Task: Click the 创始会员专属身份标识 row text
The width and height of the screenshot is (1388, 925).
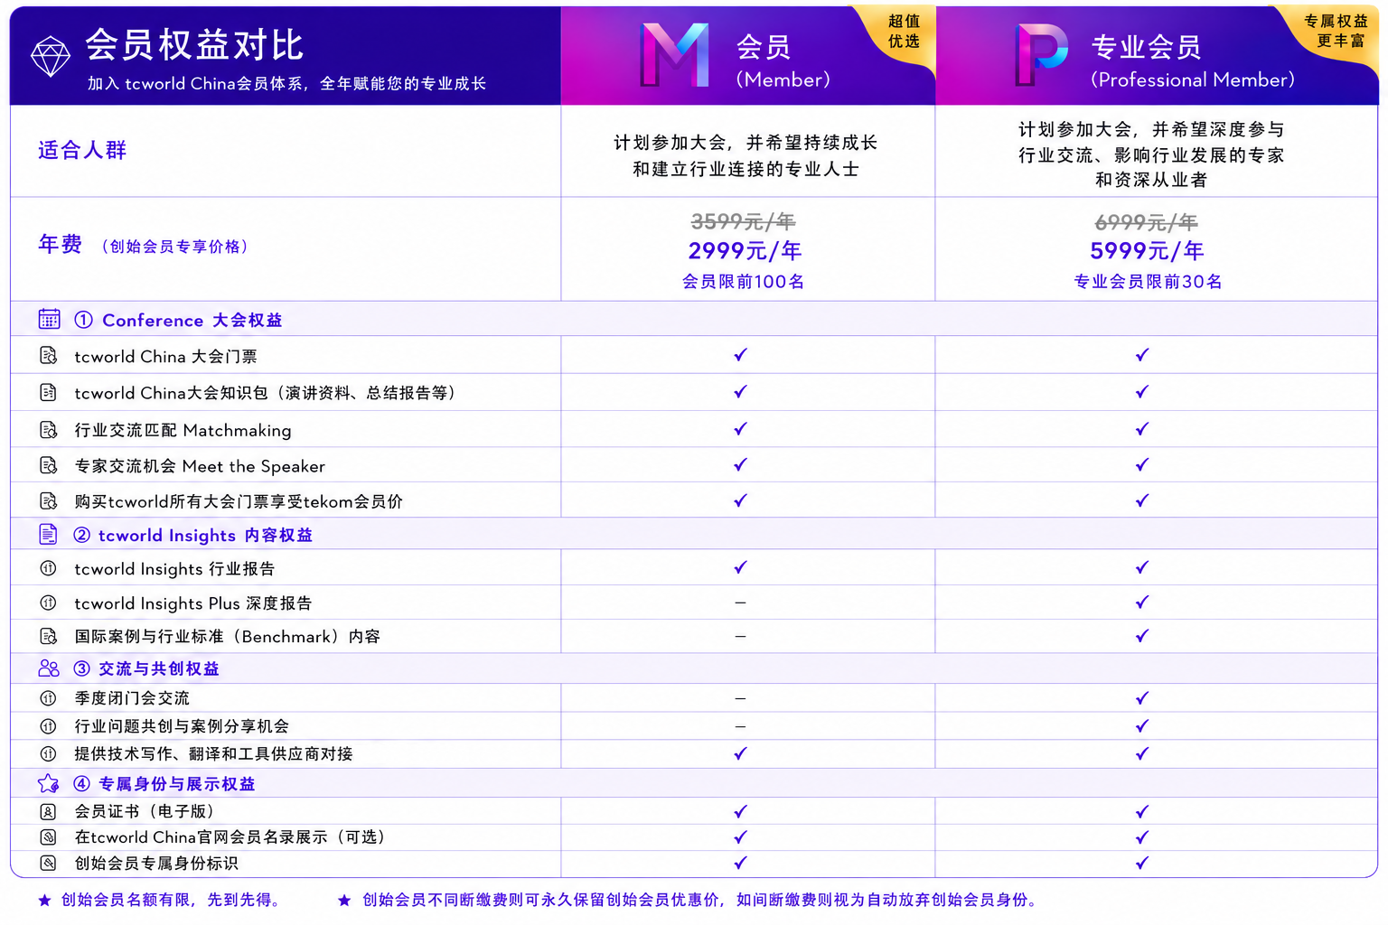Action: pos(156,864)
